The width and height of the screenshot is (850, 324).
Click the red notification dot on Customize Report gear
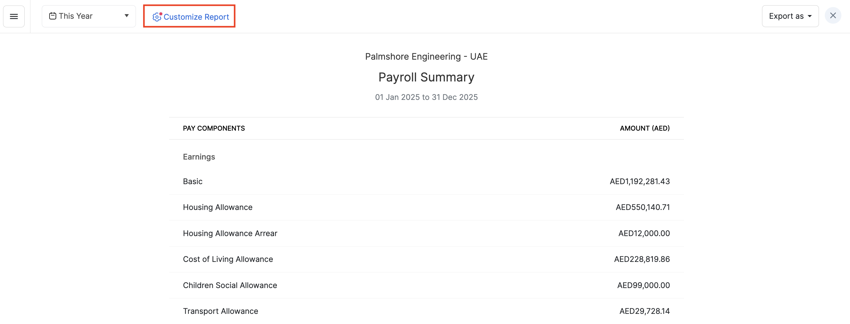click(x=161, y=14)
